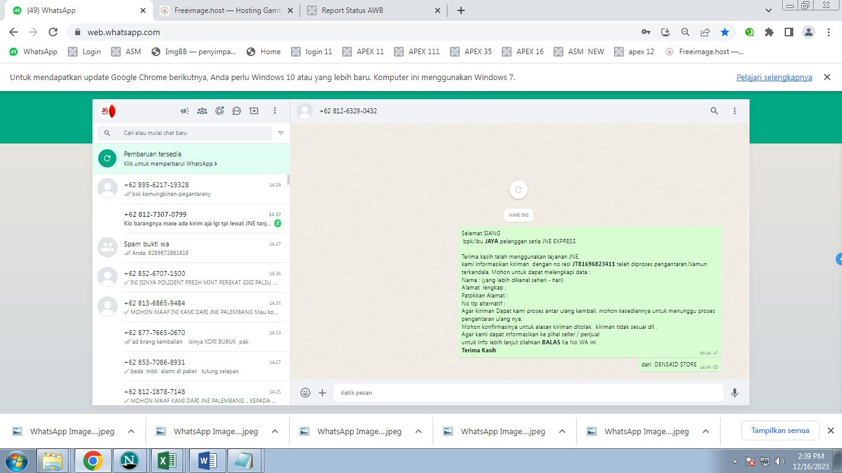842x473 pixels.
Task: Click the zoom magnifier icon in address bar
Action: pyautogui.click(x=685, y=32)
